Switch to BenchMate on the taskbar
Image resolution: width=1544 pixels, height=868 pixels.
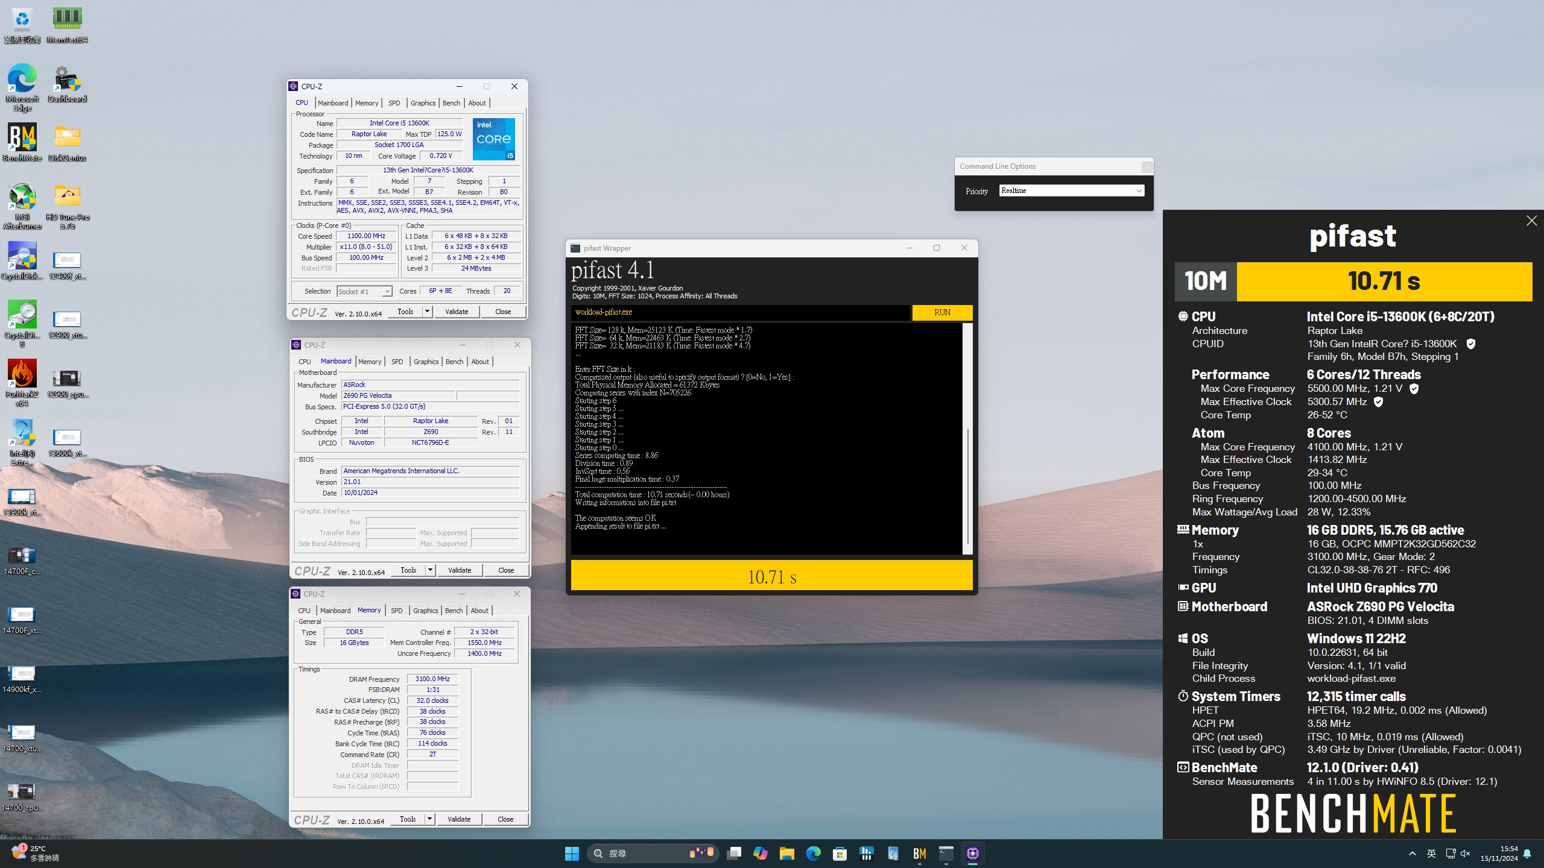919,854
